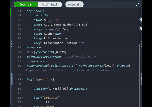This screenshot has width=152, height=107.
Task: Click \pointsdroppedatright command
Action: [x=43, y=57]
